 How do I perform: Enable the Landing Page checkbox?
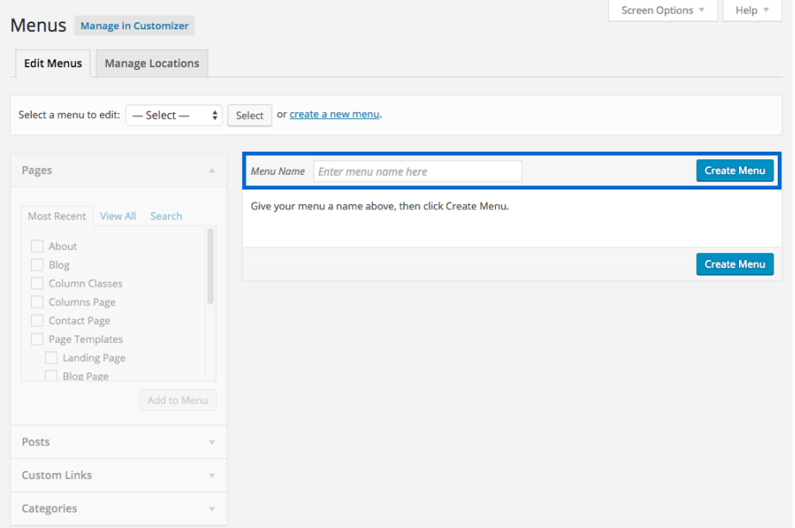51,358
